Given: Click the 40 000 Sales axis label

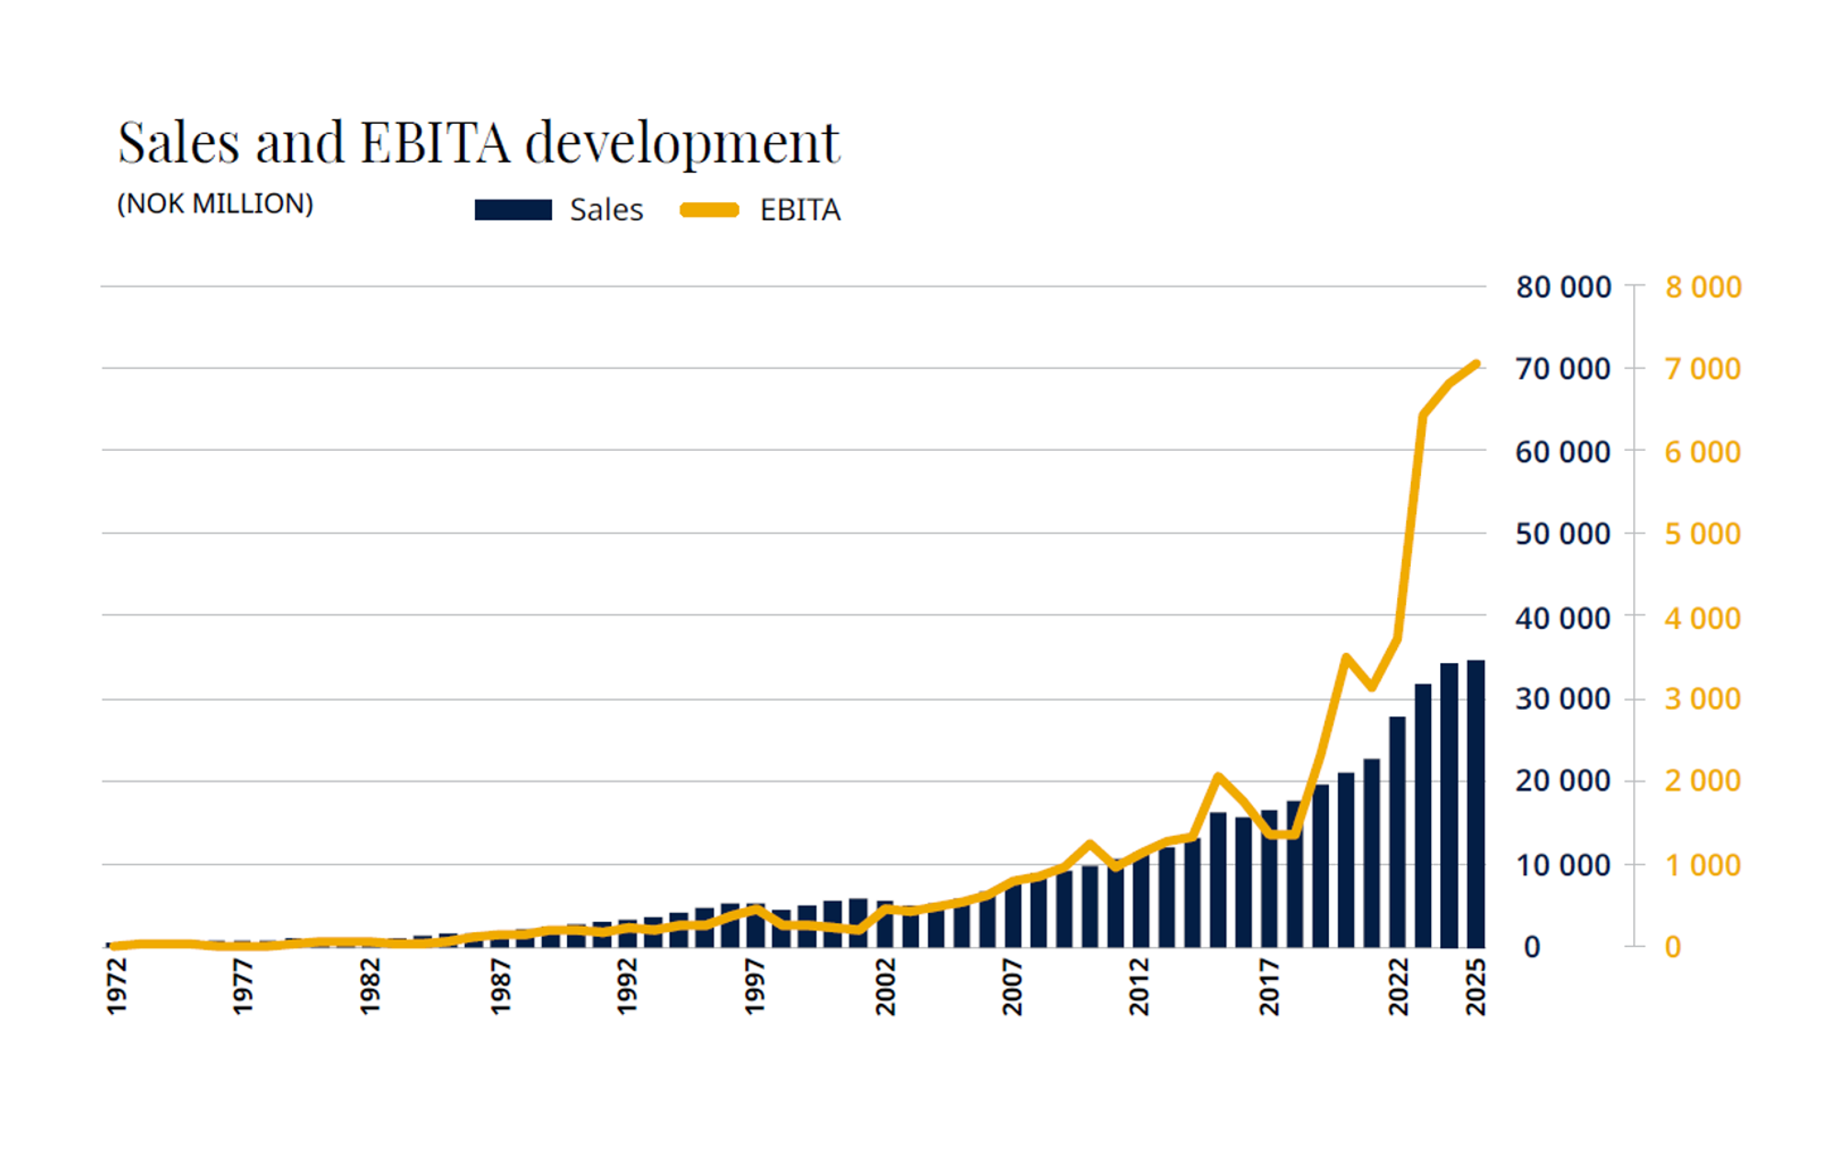Looking at the screenshot, I should pos(1562,618).
